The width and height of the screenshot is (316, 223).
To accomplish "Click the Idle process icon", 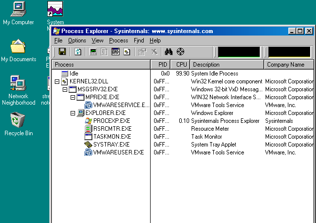I will click(x=65, y=74).
